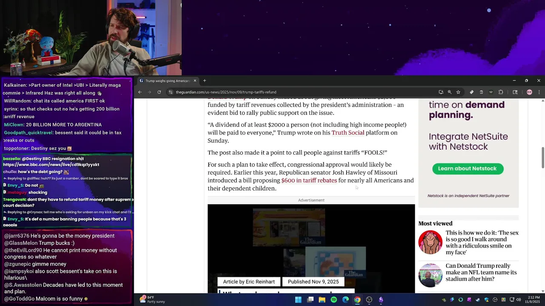Click the sliders extension icon
The image size is (545, 306).
coord(491,92)
